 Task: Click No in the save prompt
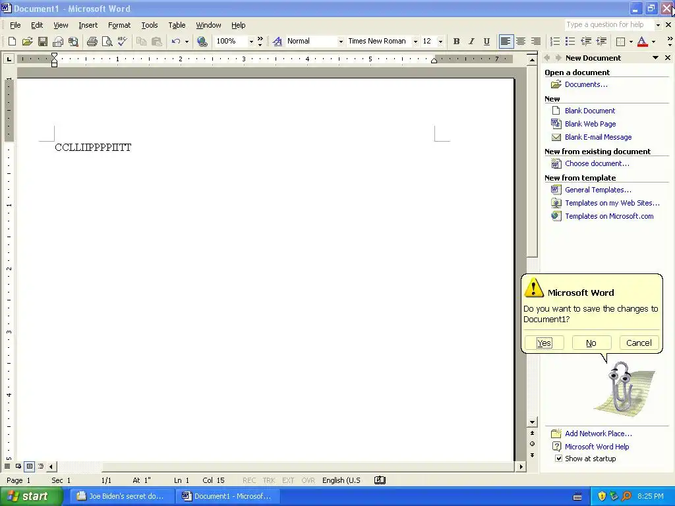(x=591, y=343)
